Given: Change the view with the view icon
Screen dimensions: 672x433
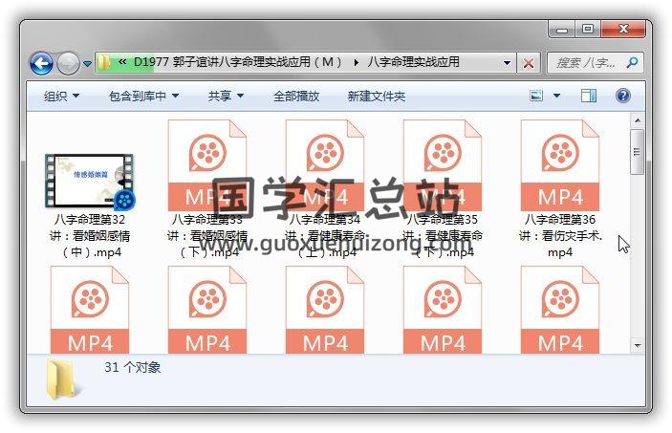Looking at the screenshot, I should 536,96.
